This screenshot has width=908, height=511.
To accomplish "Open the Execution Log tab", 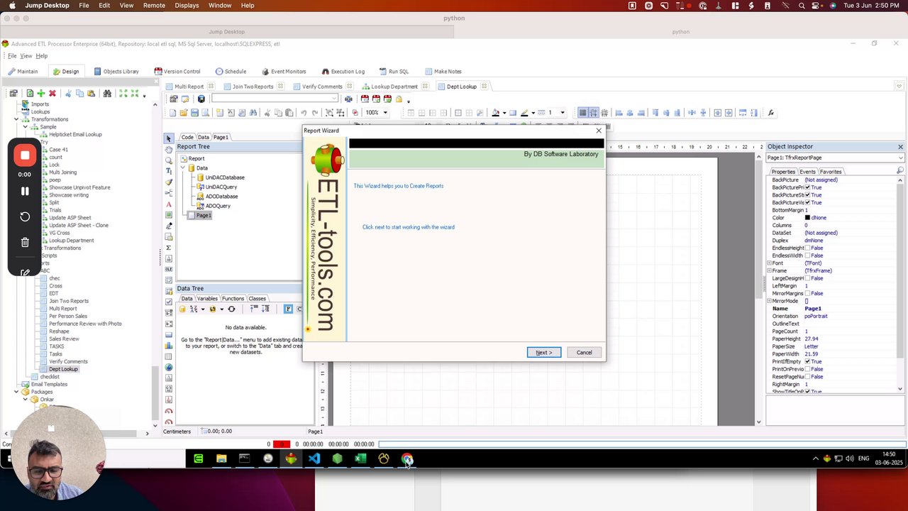I will point(343,72).
